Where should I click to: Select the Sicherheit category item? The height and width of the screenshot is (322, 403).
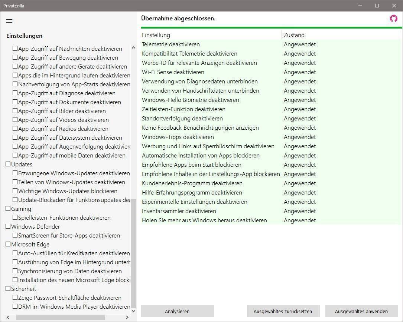[x=23, y=289]
